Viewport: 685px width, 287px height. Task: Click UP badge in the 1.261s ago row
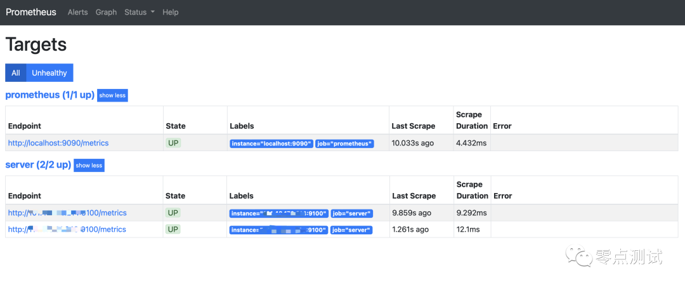[173, 229]
